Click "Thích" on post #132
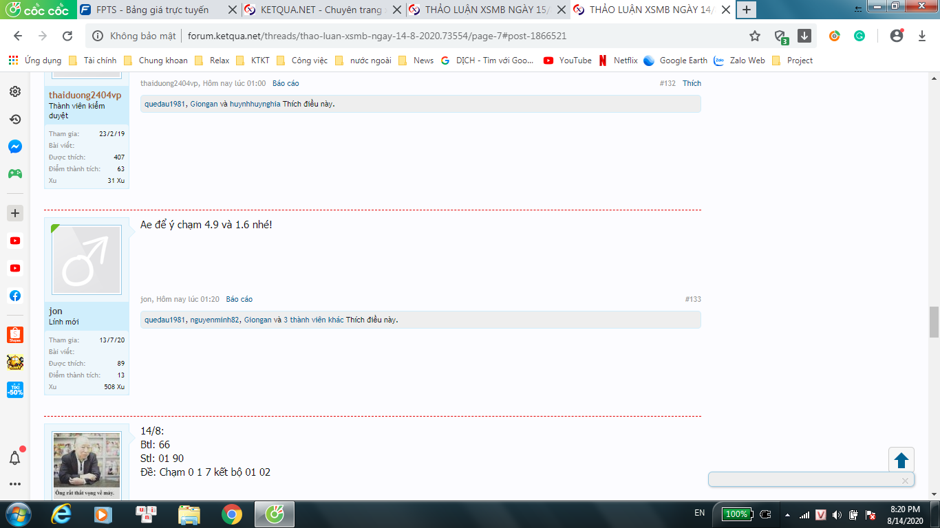940x528 pixels. (692, 83)
